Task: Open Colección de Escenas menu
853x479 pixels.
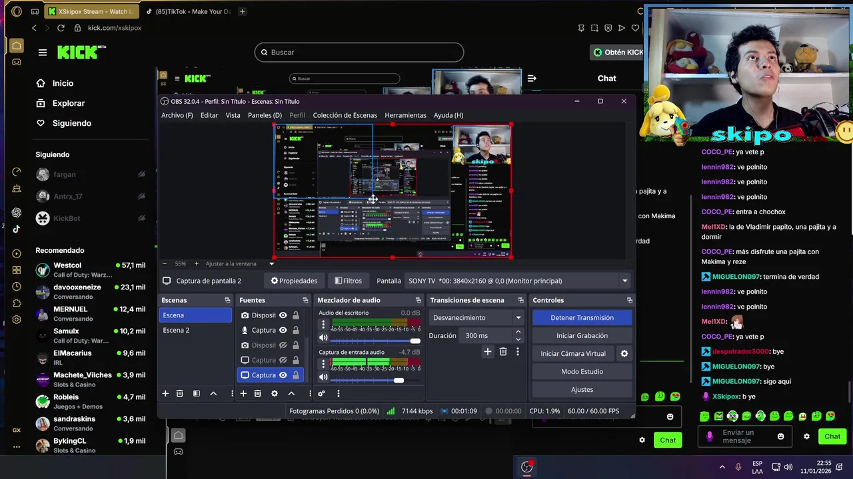Action: pyautogui.click(x=345, y=115)
